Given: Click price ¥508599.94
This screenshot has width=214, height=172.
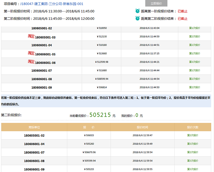Looking at the screenshot, I should click(102, 79).
